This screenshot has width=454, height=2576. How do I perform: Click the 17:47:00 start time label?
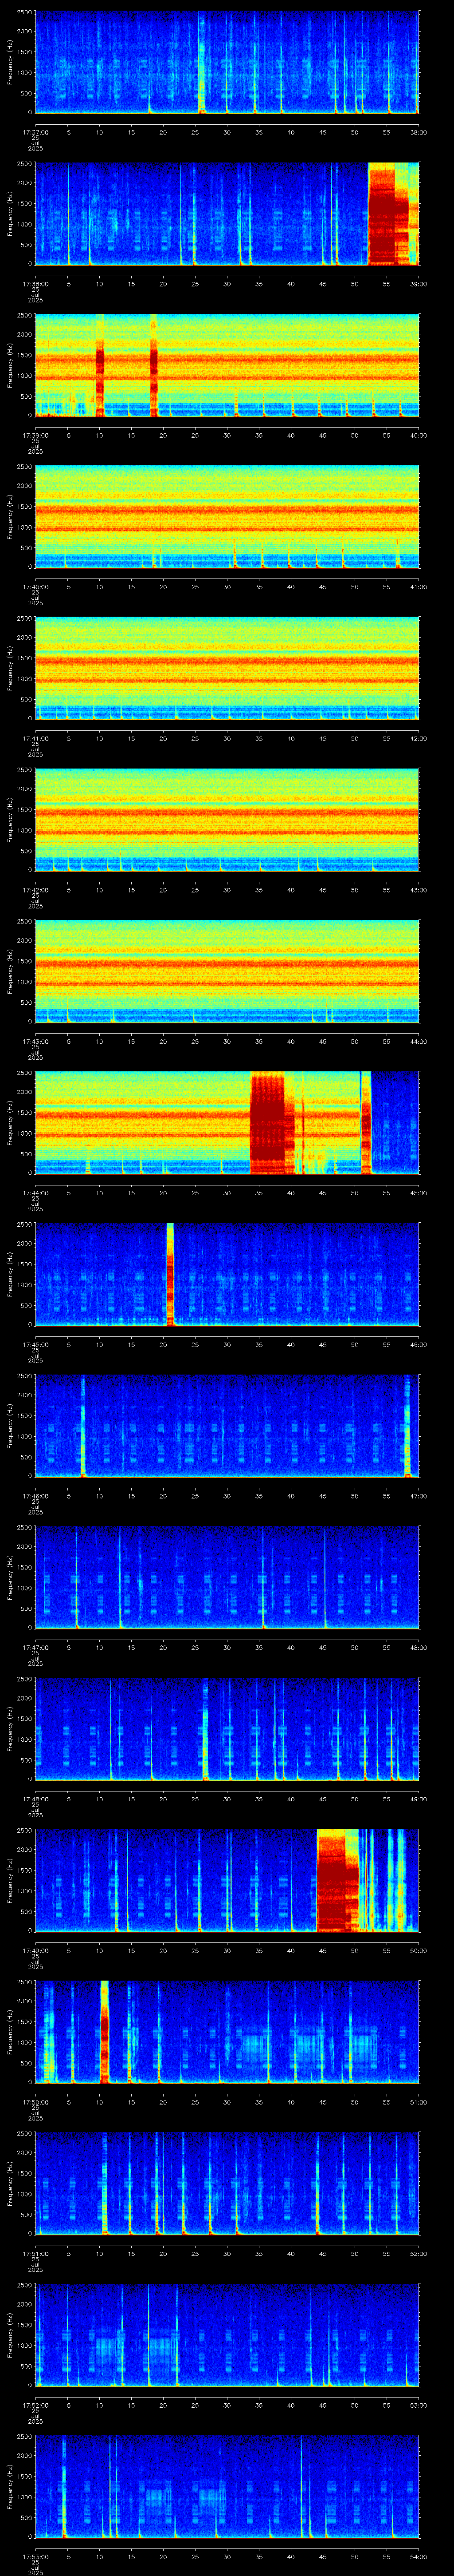pos(35,1647)
